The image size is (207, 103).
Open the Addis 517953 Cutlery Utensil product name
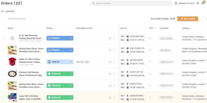pos(30,61)
